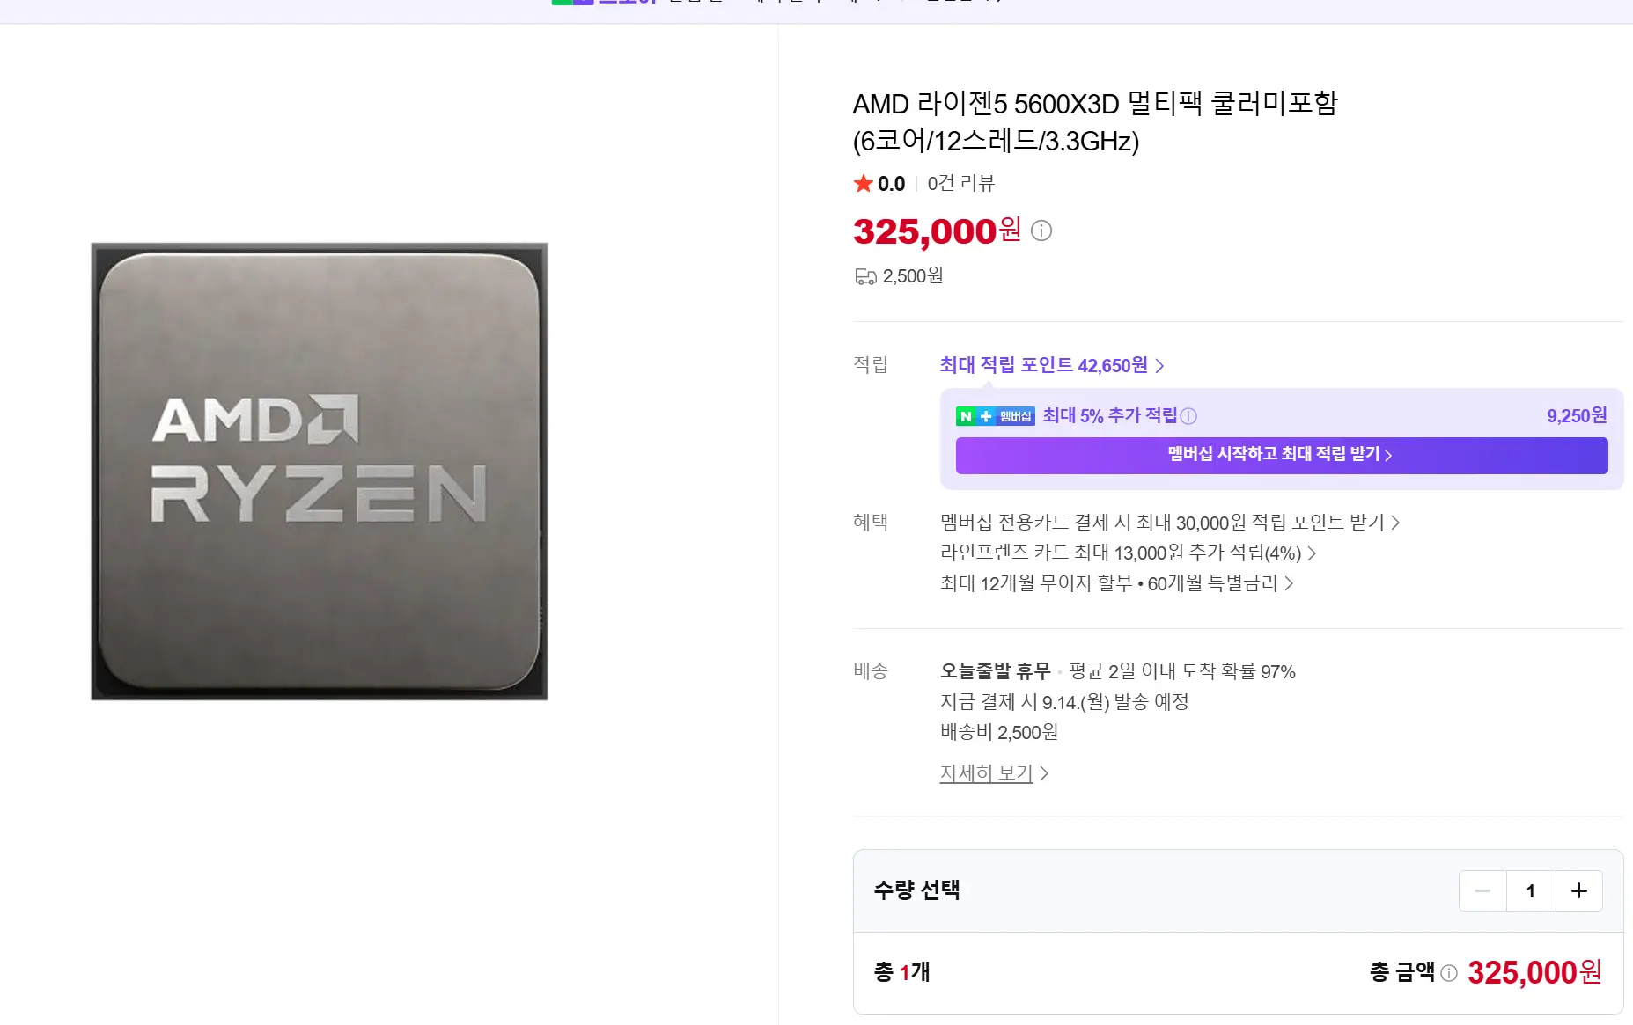Click the info icon beside 총 금액

[1449, 972]
